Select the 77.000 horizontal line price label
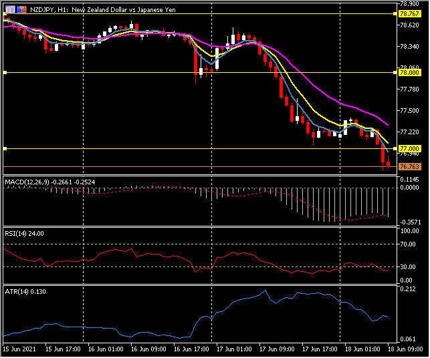The image size is (430, 358). click(x=409, y=149)
